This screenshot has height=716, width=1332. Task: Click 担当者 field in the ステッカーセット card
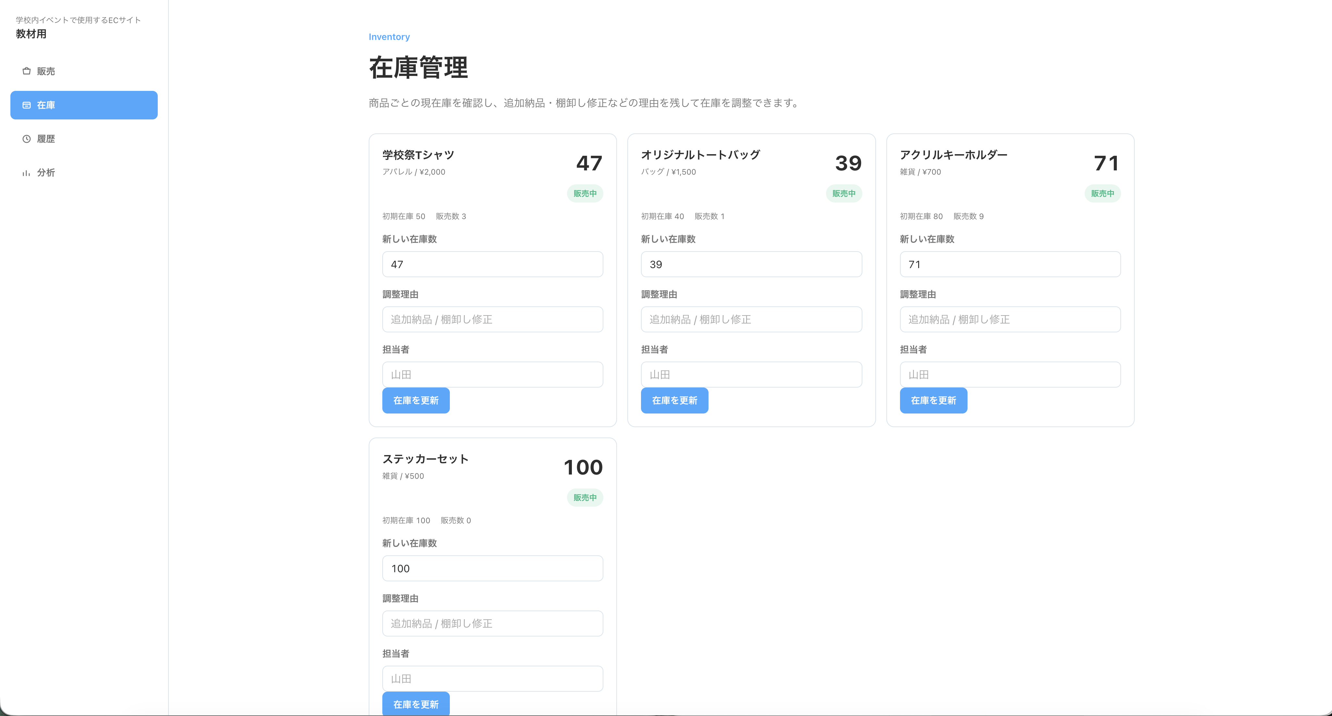pyautogui.click(x=492, y=678)
